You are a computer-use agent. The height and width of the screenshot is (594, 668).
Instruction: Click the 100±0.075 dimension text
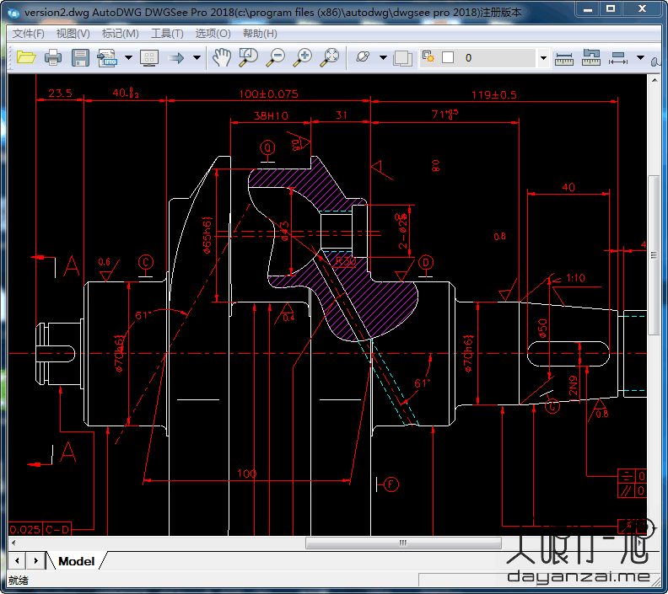(x=268, y=94)
